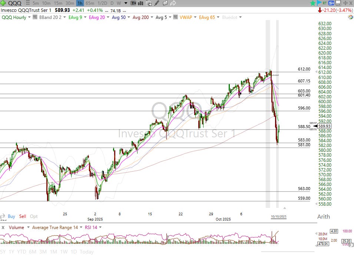Select the 1h timeframe
Viewport: 354px width, 255px height.
point(80,3)
